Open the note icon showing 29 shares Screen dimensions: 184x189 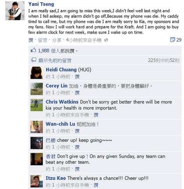click(173, 40)
